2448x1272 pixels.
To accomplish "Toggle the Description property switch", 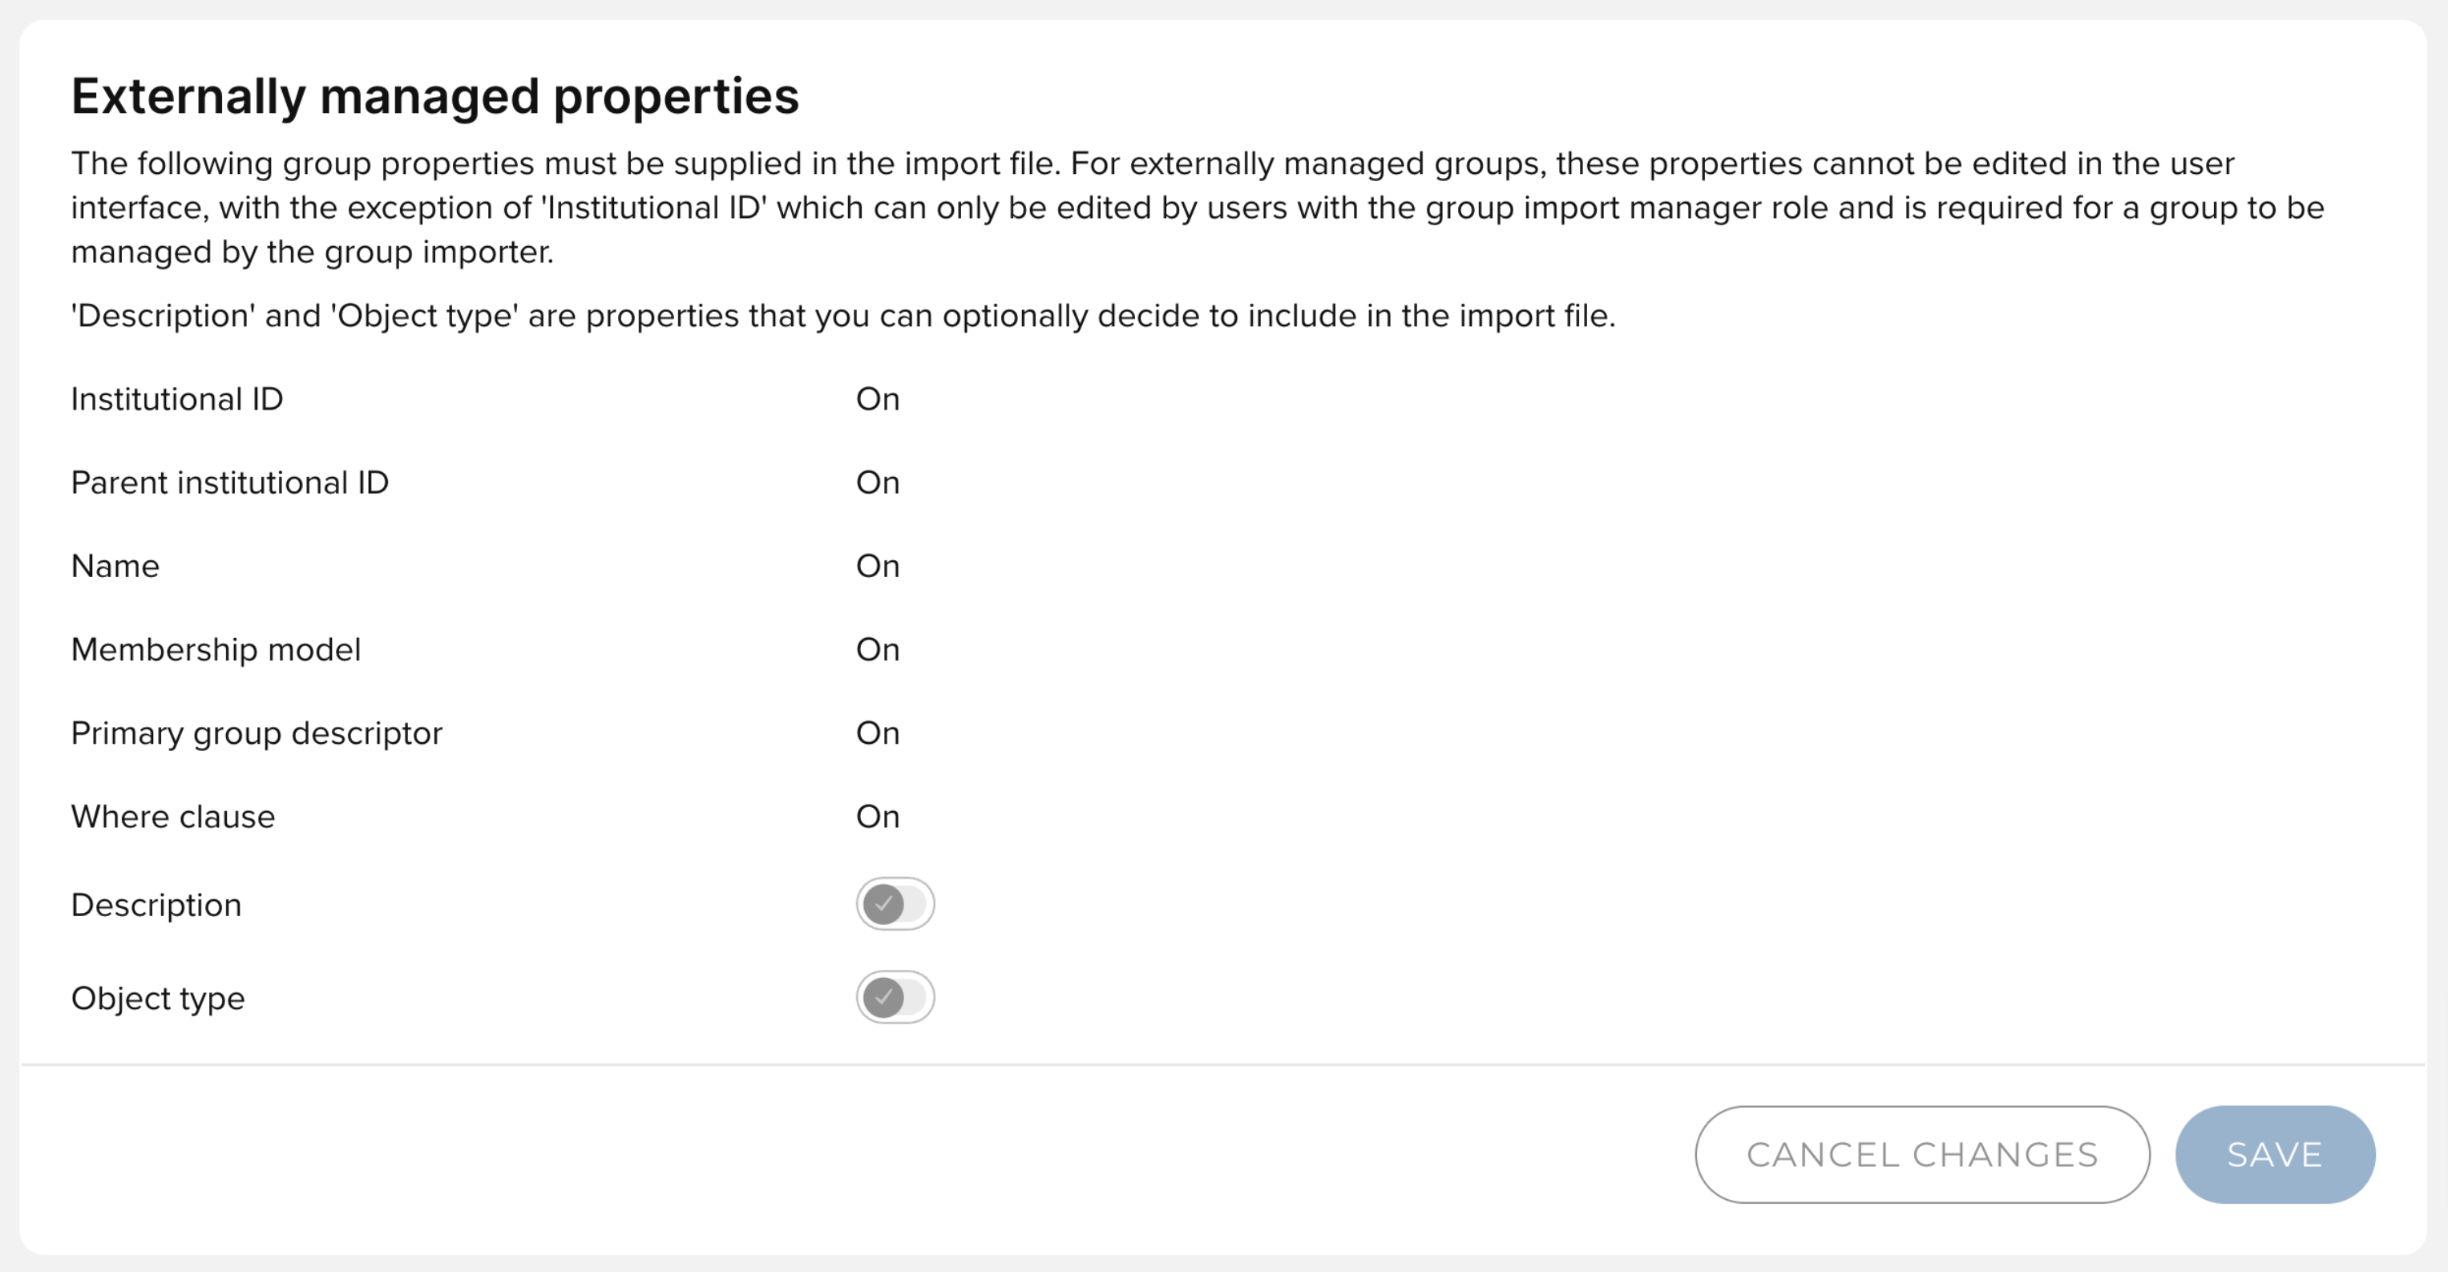I will pos(895,903).
